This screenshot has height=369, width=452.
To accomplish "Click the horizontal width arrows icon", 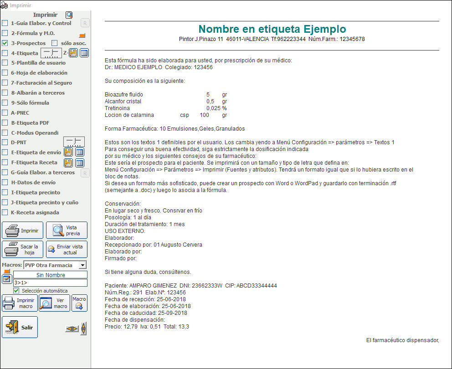I will click(72, 329).
